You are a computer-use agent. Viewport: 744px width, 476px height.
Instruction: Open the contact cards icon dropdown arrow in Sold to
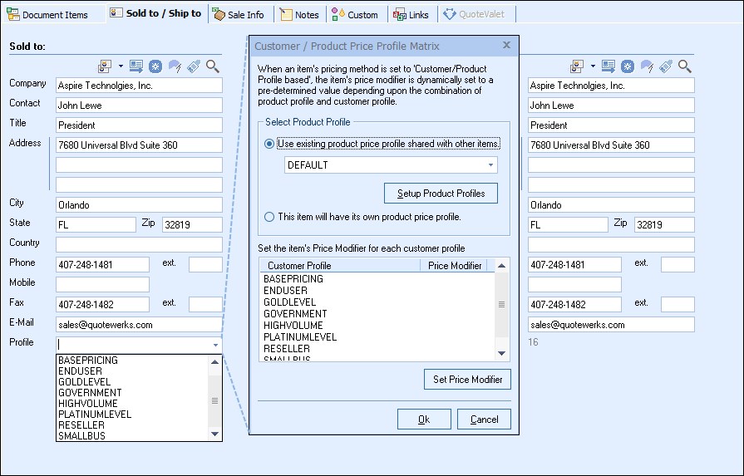coord(121,66)
